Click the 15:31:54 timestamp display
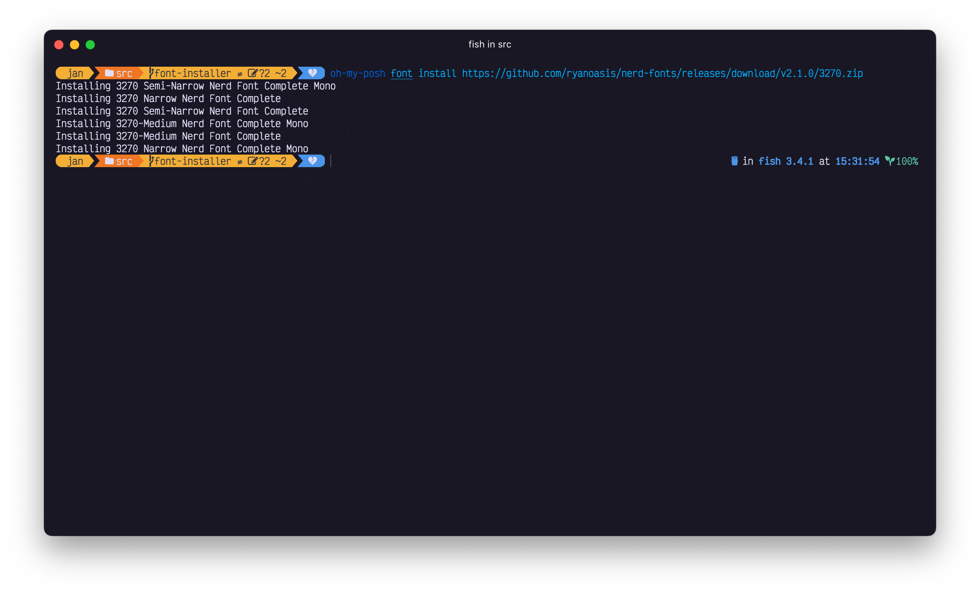 tap(857, 161)
